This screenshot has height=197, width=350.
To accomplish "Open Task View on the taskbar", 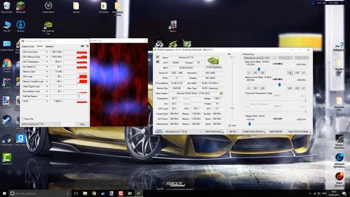I will (x=76, y=193).
